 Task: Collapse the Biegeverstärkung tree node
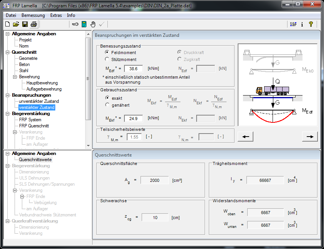point(7,114)
